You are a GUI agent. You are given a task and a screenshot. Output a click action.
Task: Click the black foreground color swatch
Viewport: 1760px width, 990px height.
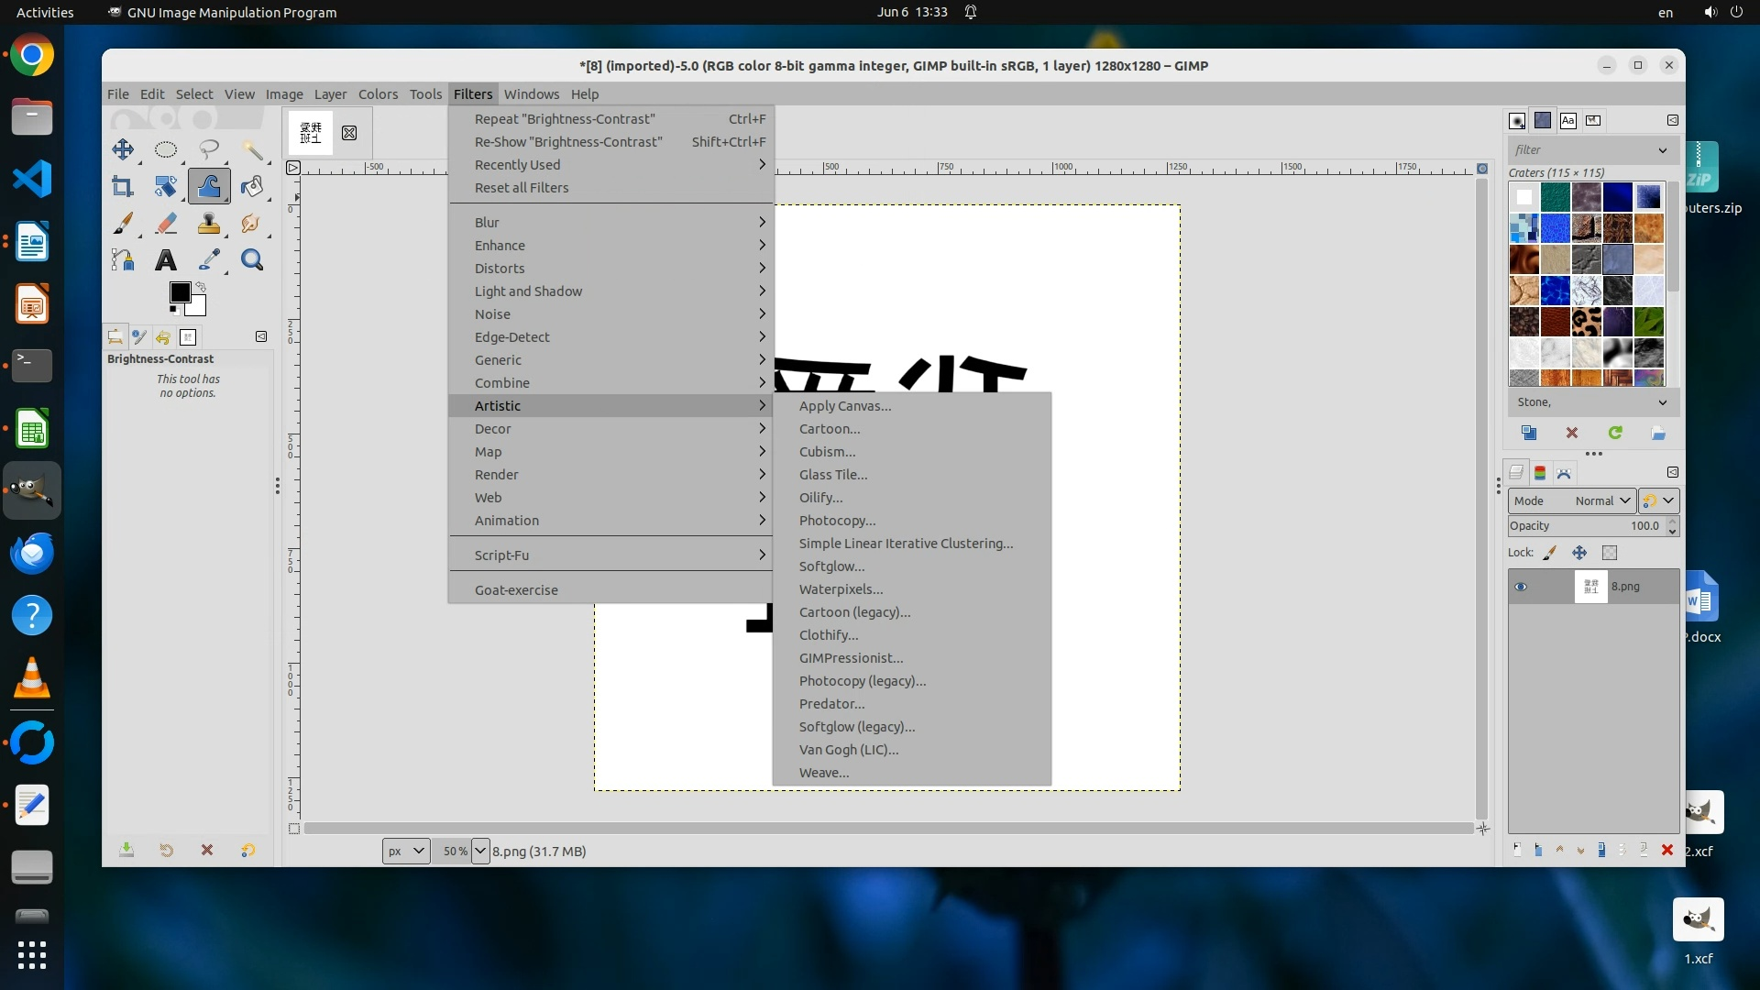(180, 292)
